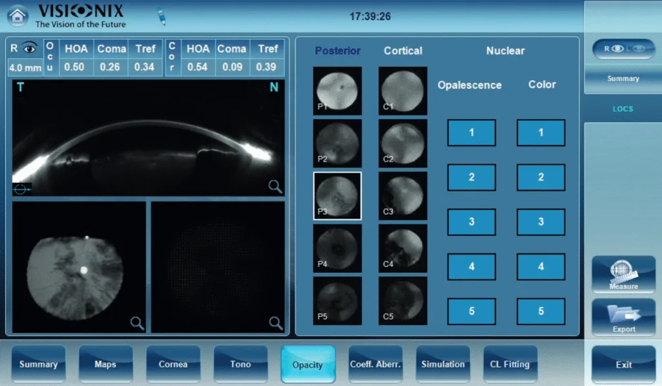Open the Simulation tab
The height and width of the screenshot is (386, 662).
click(443, 364)
